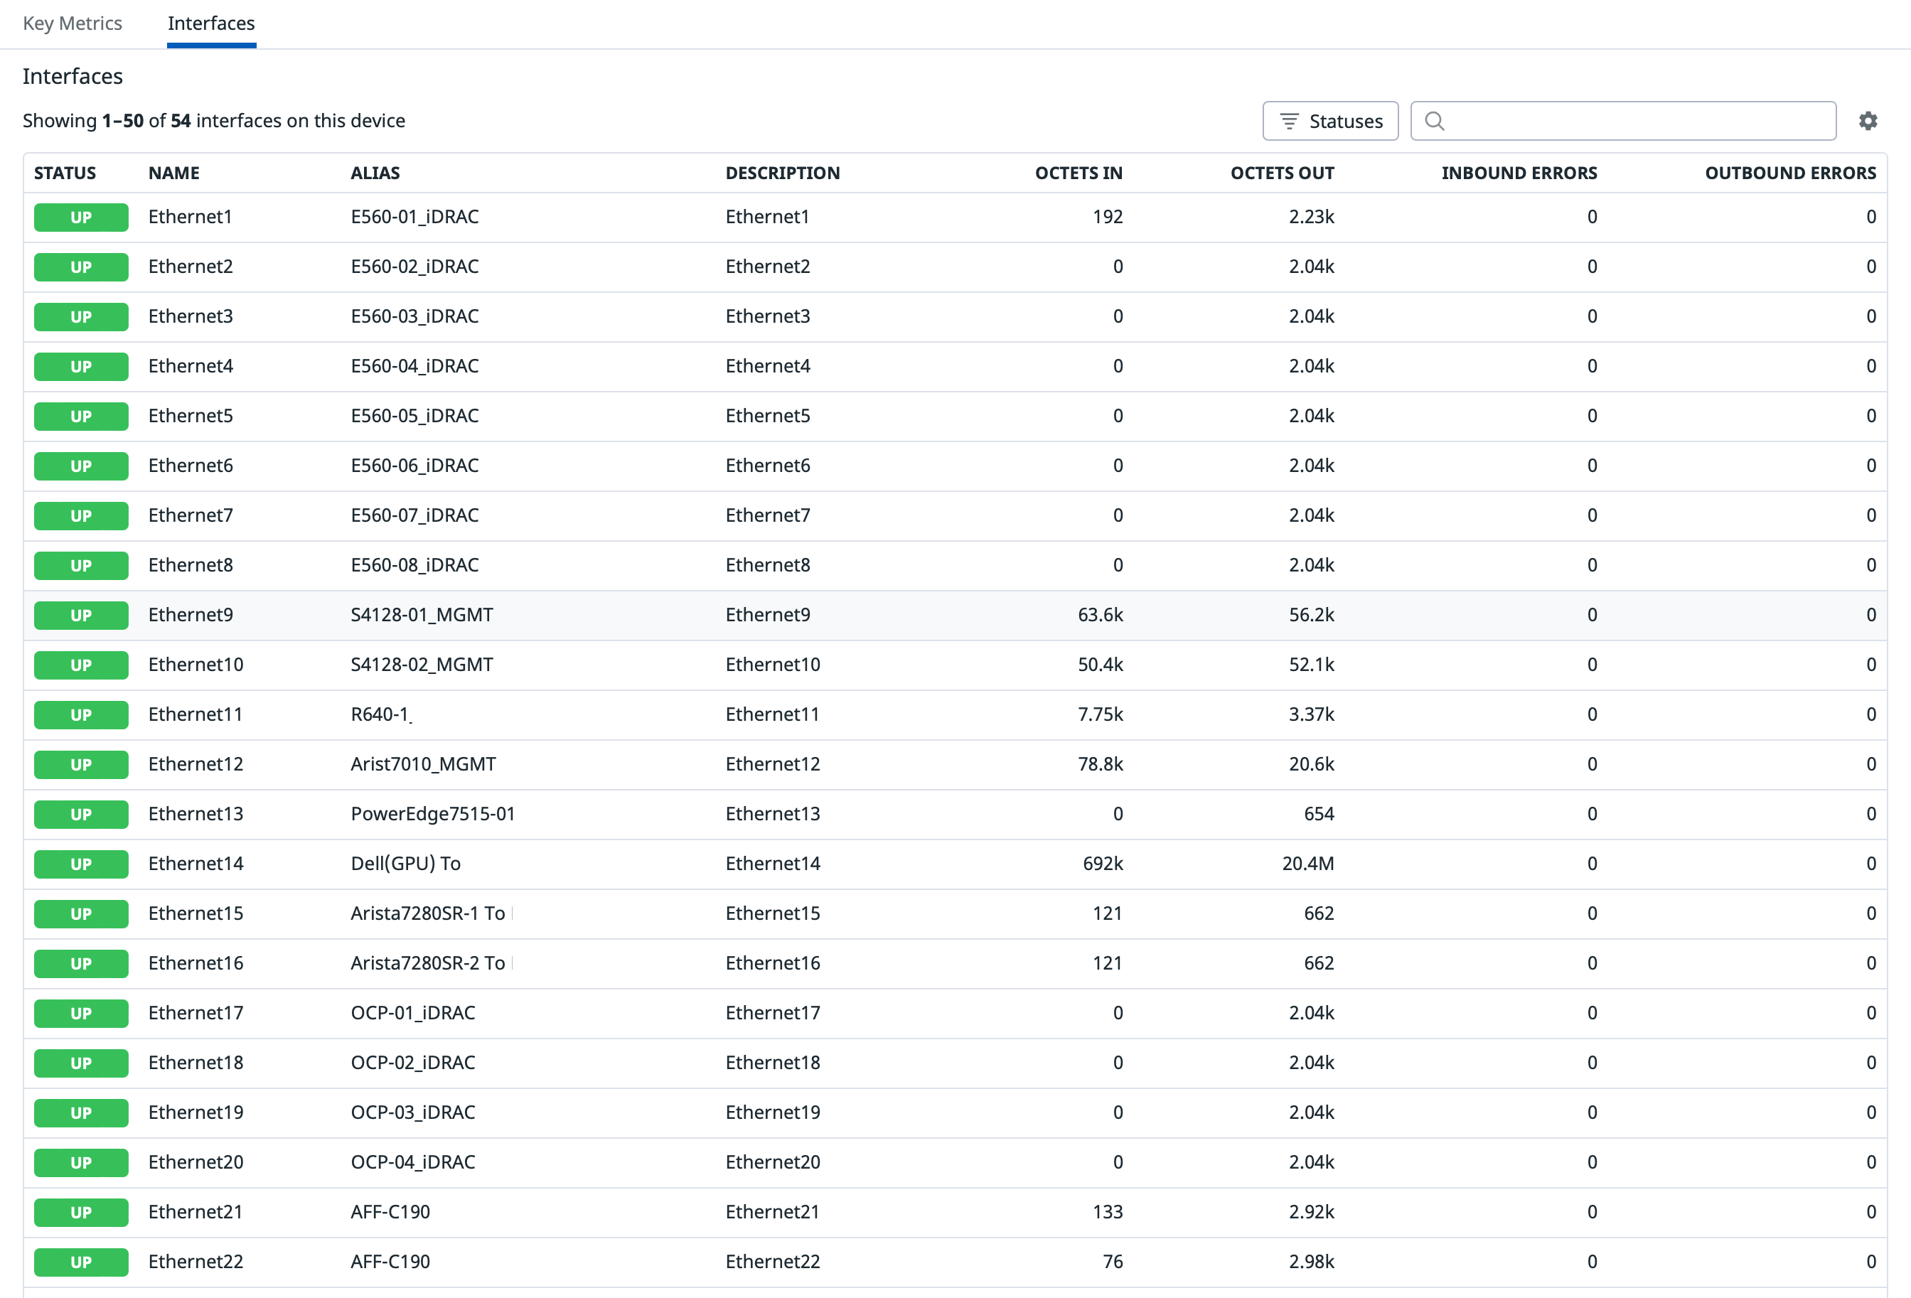Click octets in value 78.8k
This screenshot has height=1298, width=1911.
(1101, 763)
